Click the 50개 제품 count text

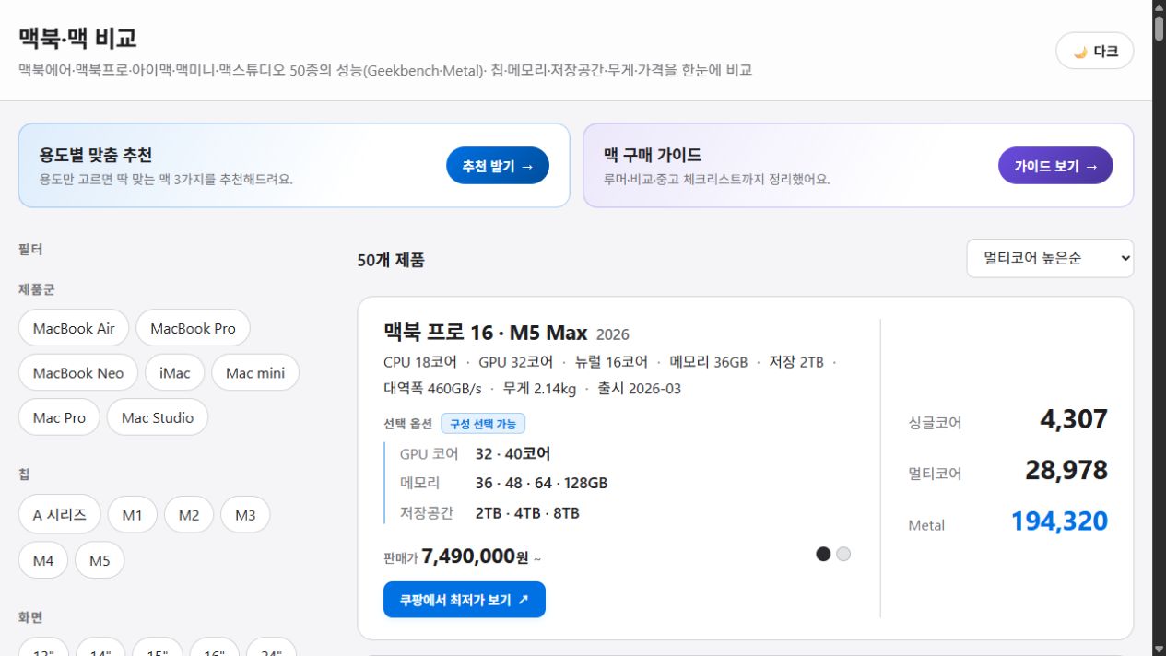pos(391,261)
